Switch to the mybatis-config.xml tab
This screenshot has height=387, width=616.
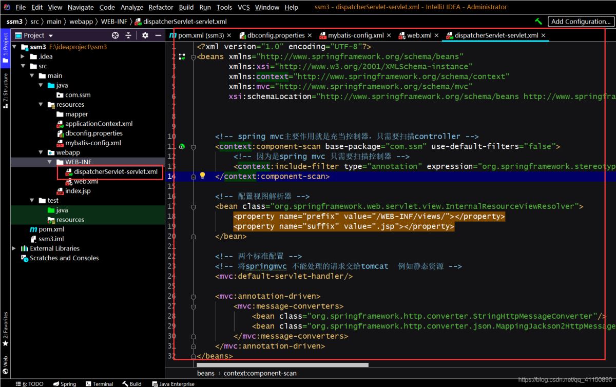(x=355, y=35)
